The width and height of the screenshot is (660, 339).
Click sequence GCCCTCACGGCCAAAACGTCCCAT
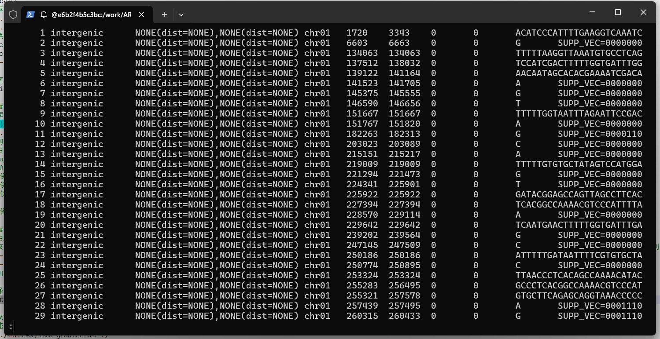coord(579,286)
